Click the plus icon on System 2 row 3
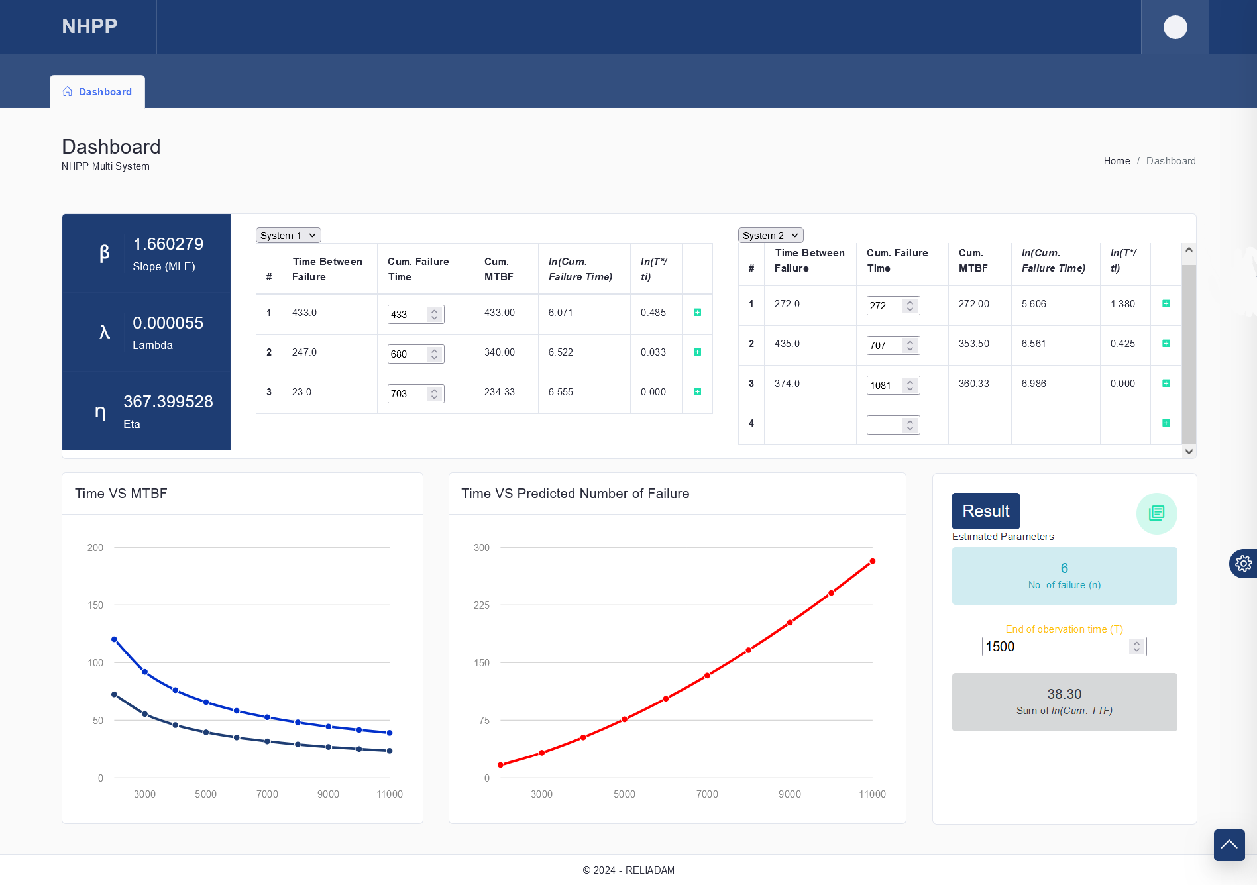The height and width of the screenshot is (885, 1257). [1166, 384]
